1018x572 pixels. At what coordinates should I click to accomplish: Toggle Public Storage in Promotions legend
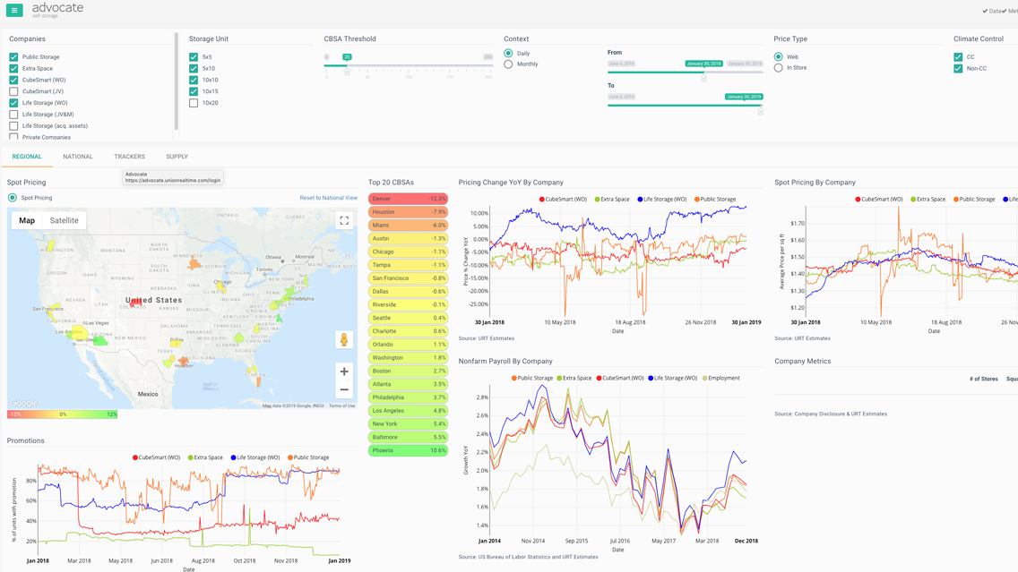pos(308,457)
